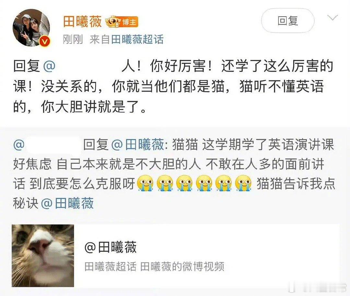Screen dimensions: 350x296
Task: Open the 田曦薇超话 source link under the username
Action: [137, 40]
